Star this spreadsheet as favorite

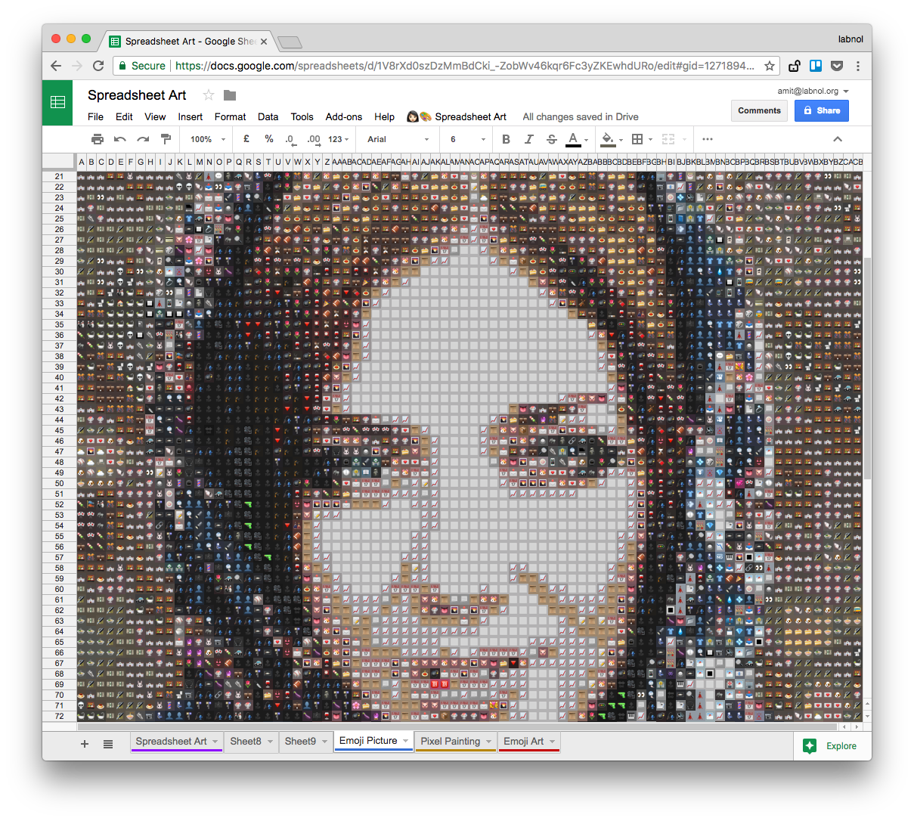coord(208,95)
